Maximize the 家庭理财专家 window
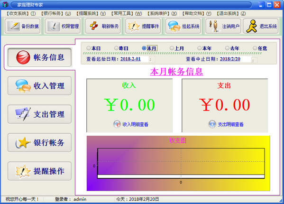This screenshot has width=284, height=204. 269,5
